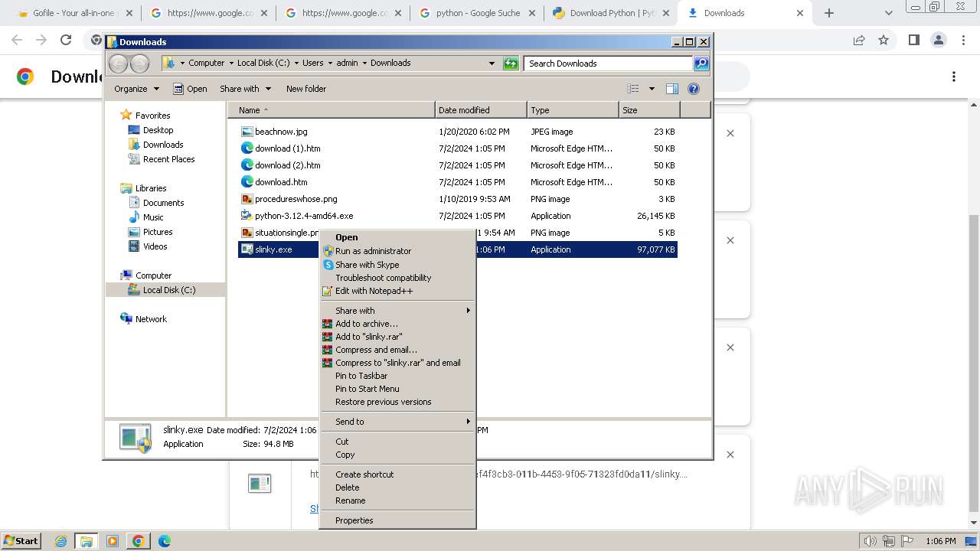Click Compress to "slinky.rar" and email
980x551 pixels.
point(397,363)
